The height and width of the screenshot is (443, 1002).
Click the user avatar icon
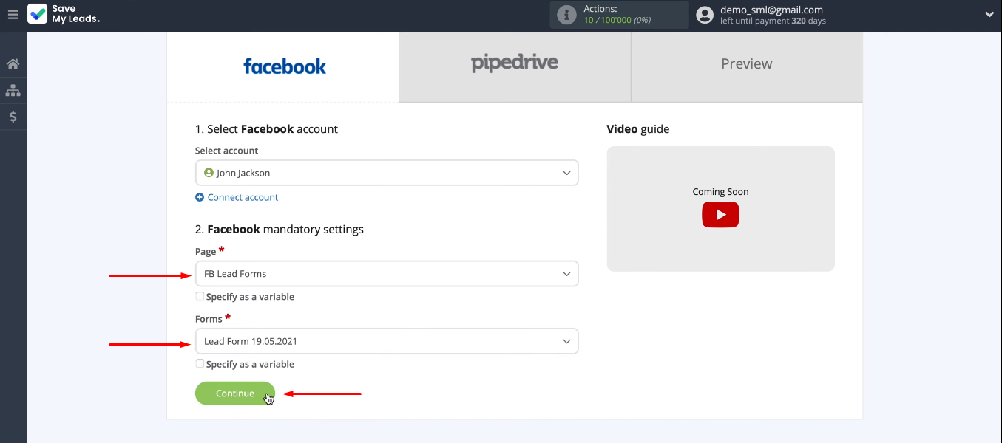[x=705, y=15]
